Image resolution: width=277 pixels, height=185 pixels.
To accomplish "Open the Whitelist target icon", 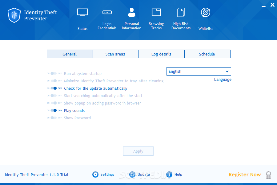I will click(x=206, y=12).
